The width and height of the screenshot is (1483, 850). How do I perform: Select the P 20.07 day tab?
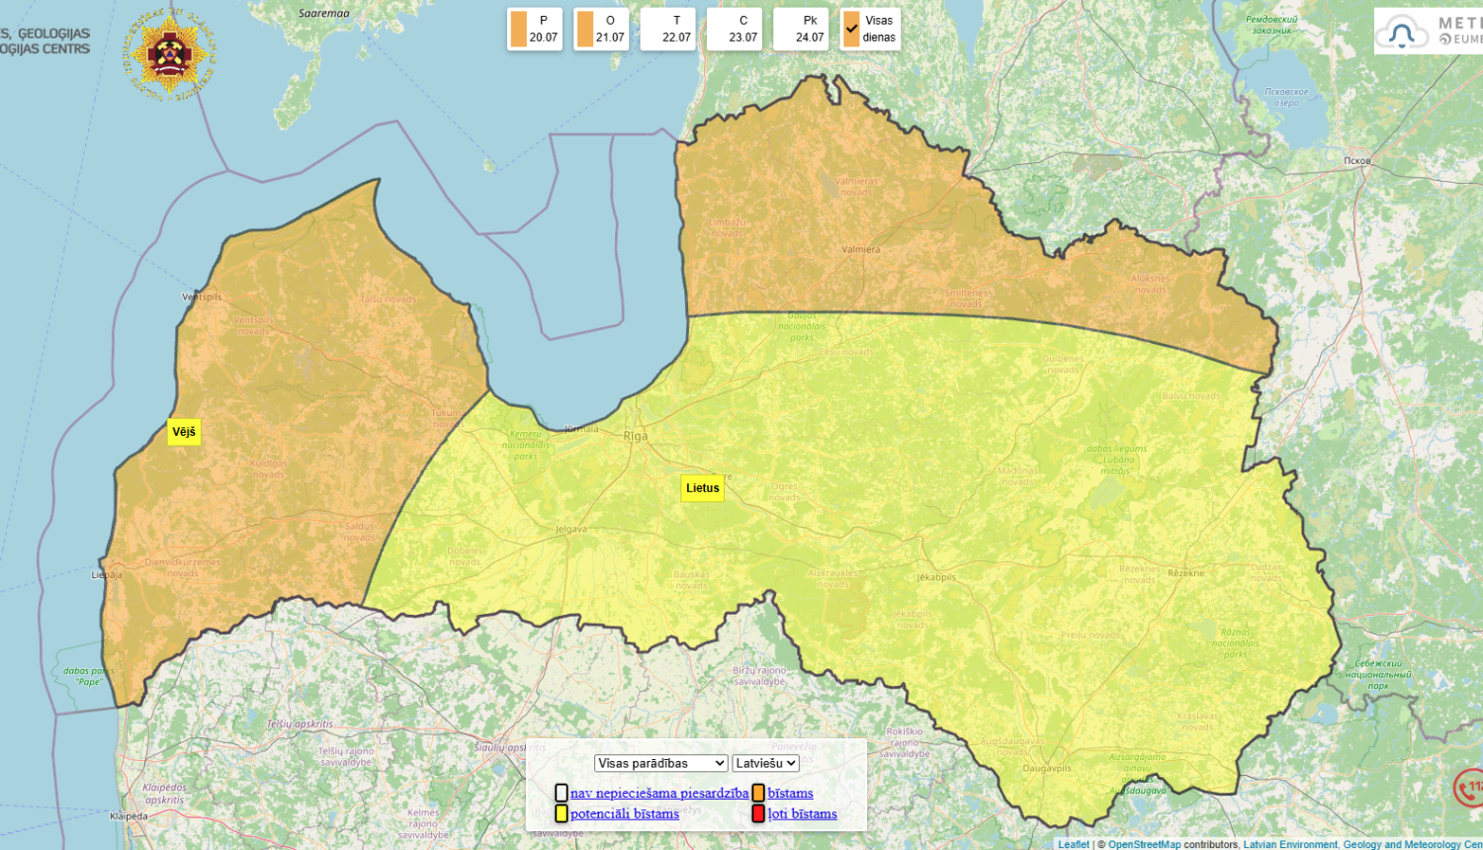click(x=535, y=29)
